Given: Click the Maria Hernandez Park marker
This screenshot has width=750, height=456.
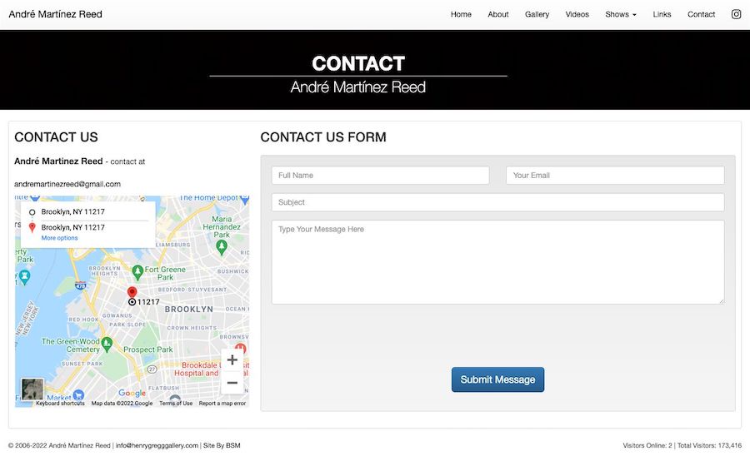Looking at the screenshot, I should 221,247.
